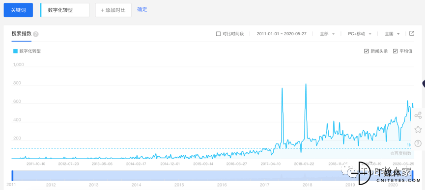This screenshot has width=425, height=190.
Task: Uncheck the 新闻头条 checkbox
Action: point(366,51)
